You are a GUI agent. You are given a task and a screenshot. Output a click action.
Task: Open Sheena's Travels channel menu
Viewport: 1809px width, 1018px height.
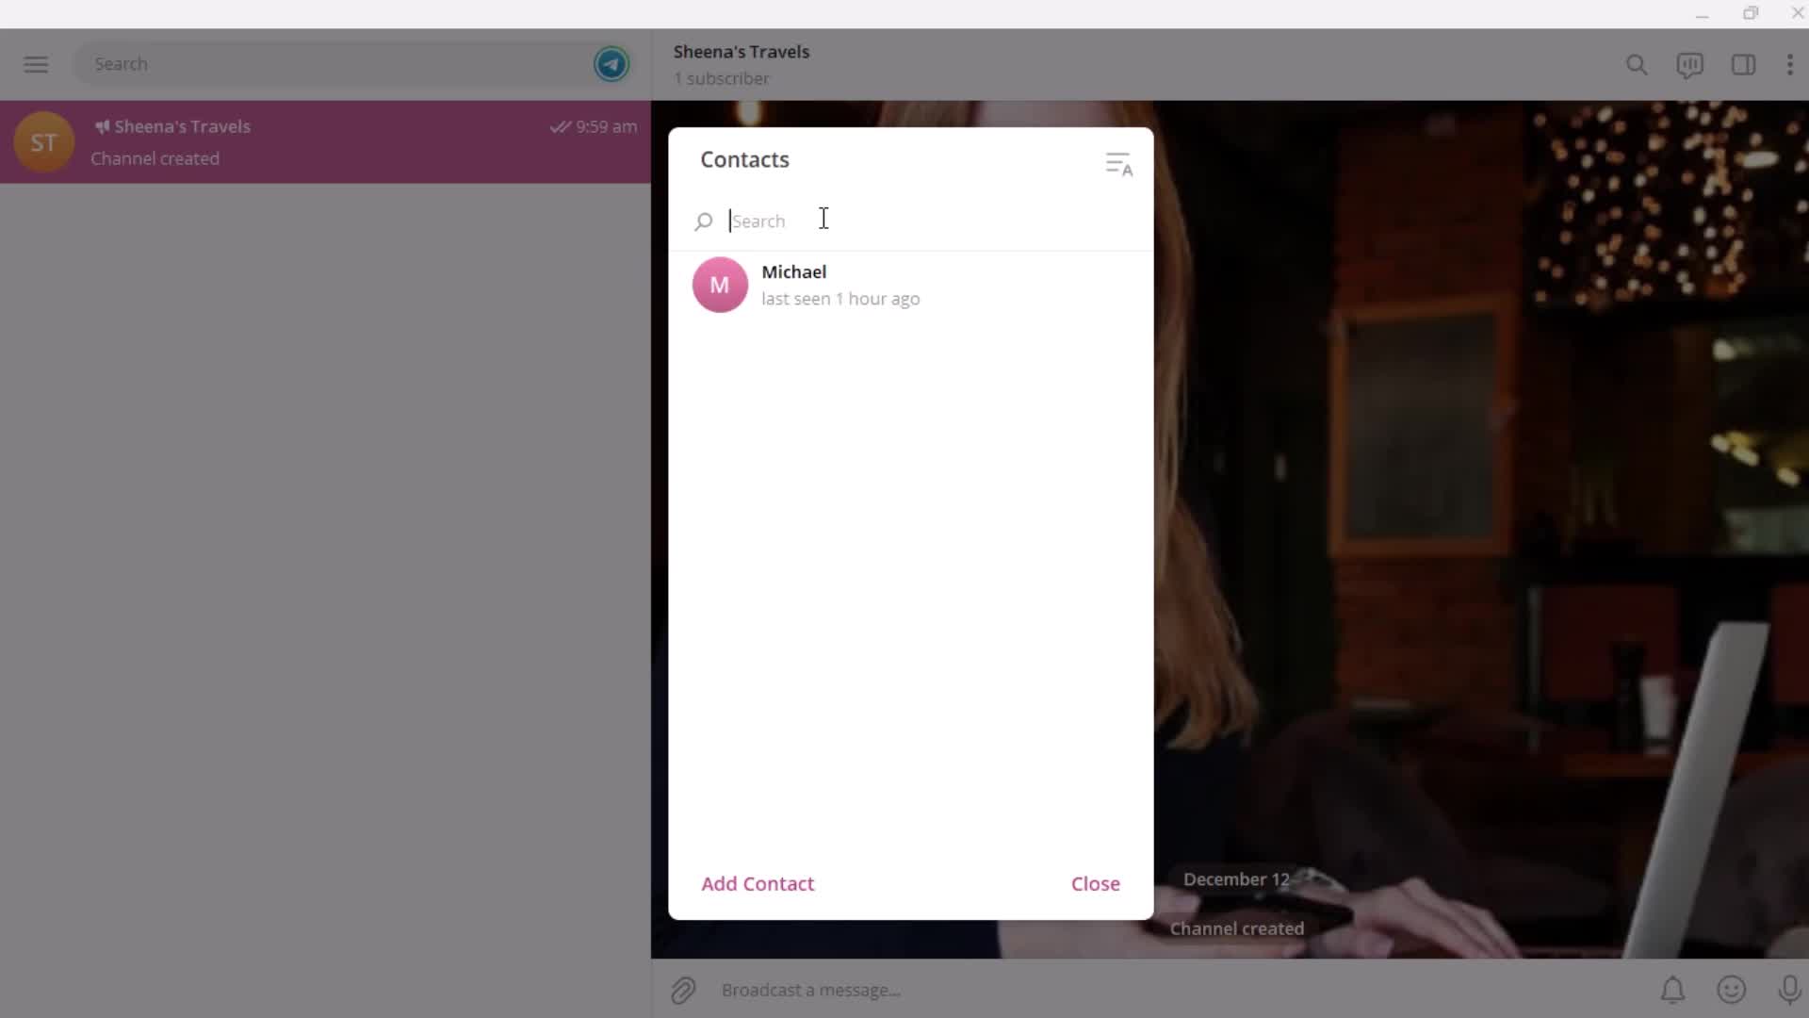click(1790, 63)
